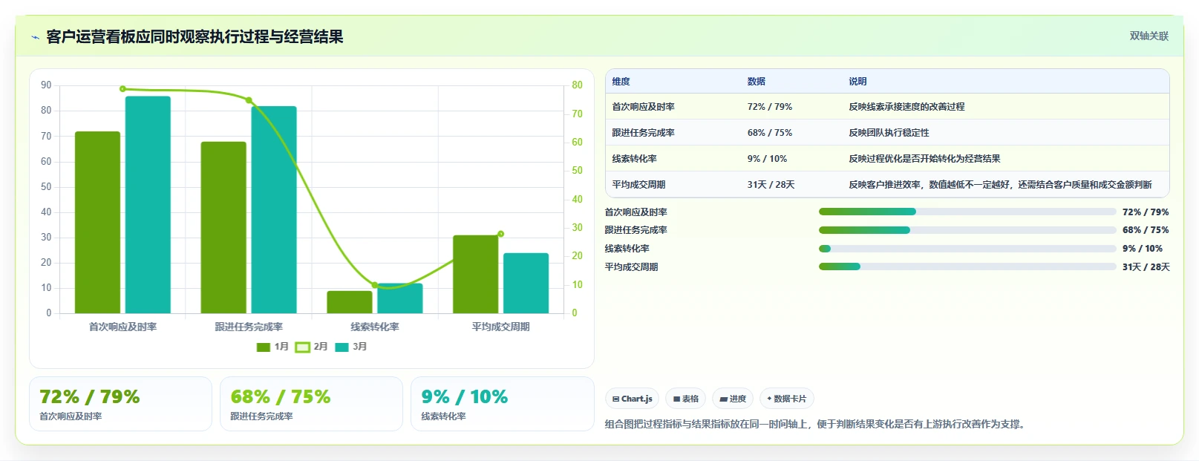This screenshot has height=461, width=1199.
Task: Click table cell 首次响应及时率
Action: (x=643, y=107)
